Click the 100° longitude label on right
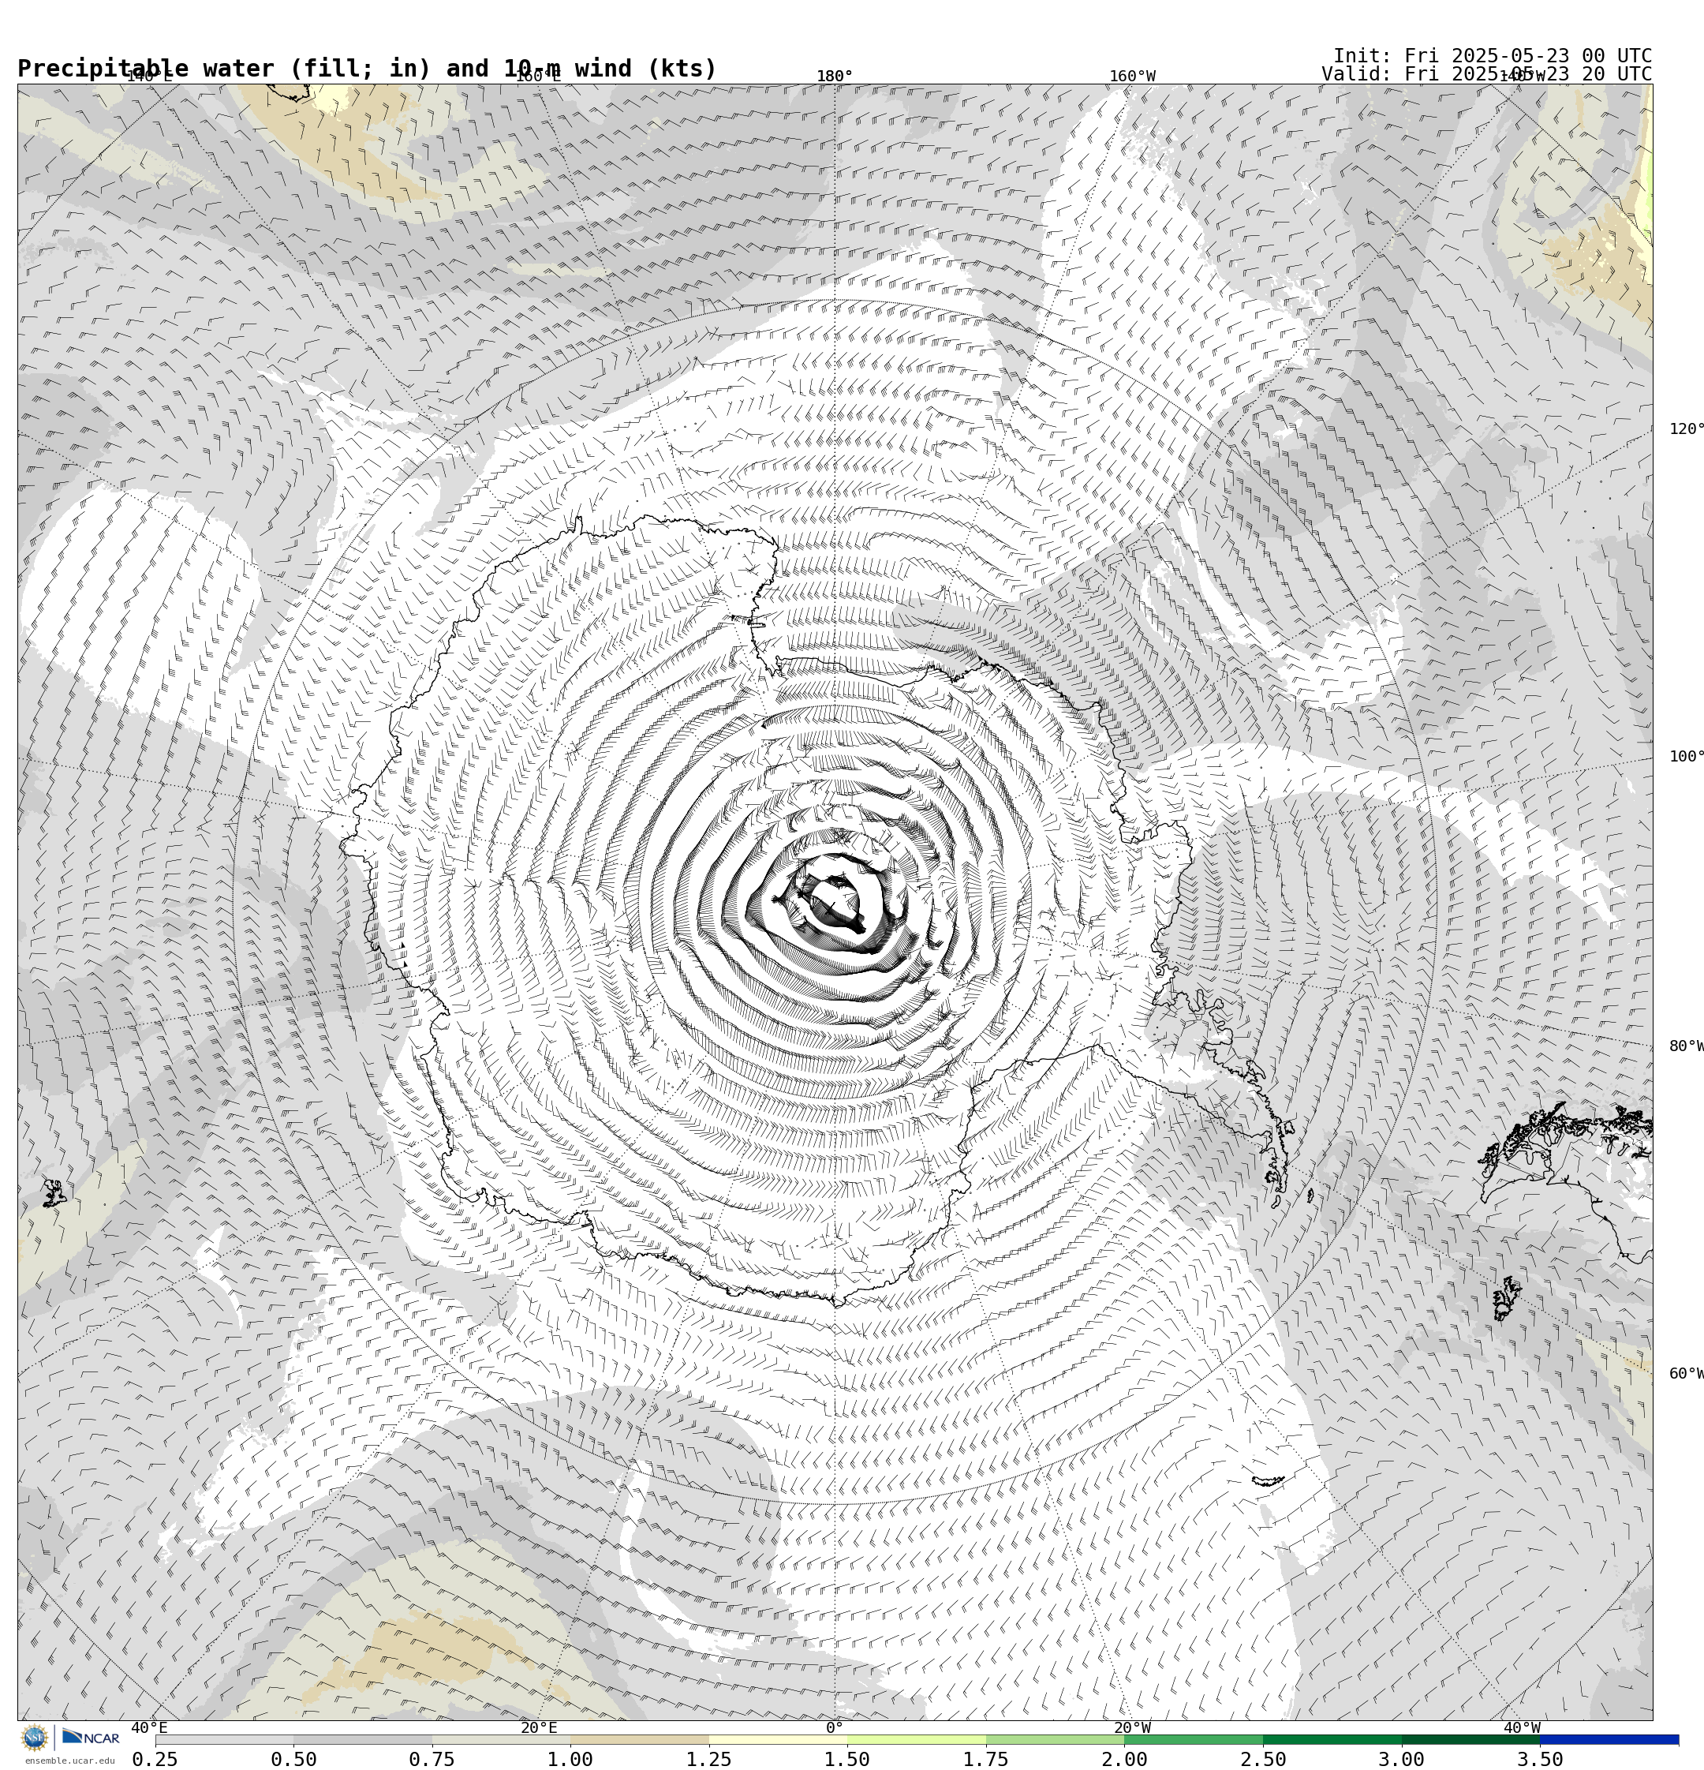The height and width of the screenshot is (1770, 1704). point(1686,757)
